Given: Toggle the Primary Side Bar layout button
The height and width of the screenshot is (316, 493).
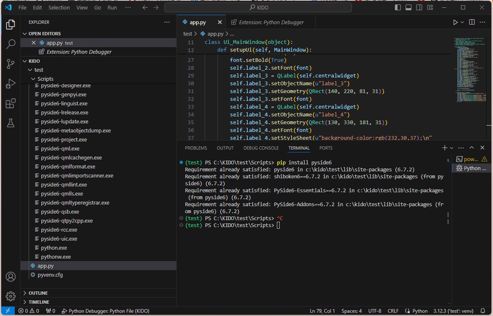Looking at the screenshot, I should click(397, 7).
